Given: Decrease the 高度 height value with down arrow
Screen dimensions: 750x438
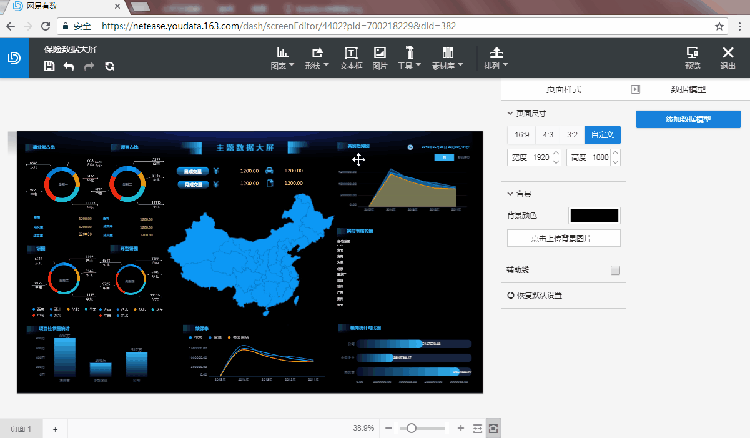Looking at the screenshot, I should 615,162.
